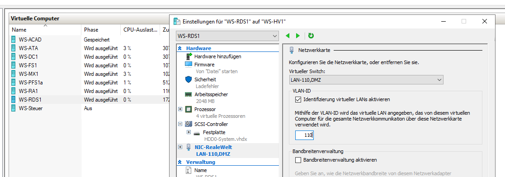Expand the NIC-RealeWelt tree node

(x=180, y=147)
